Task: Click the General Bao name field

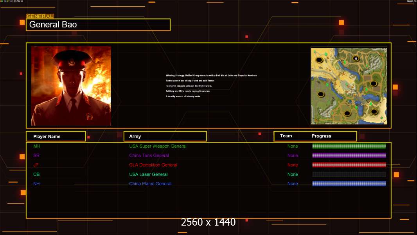Action: (x=98, y=25)
